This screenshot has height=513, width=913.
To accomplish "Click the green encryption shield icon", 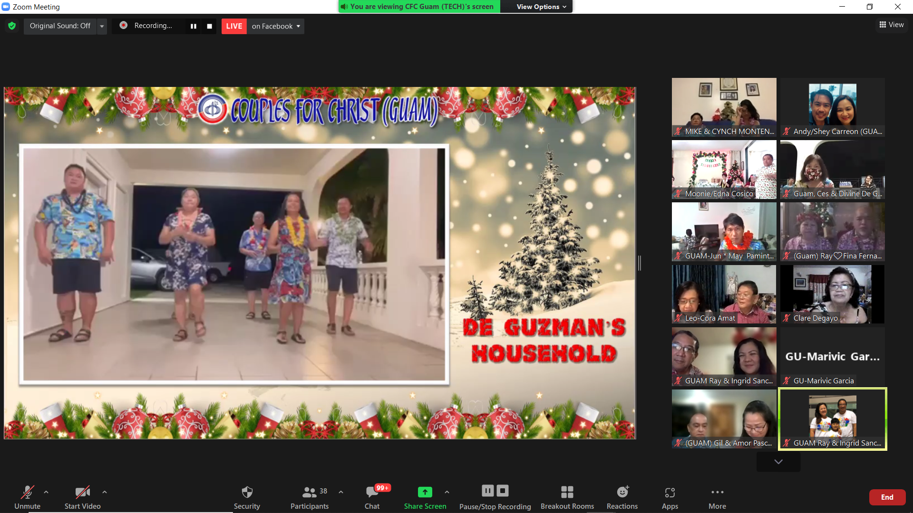I will (x=12, y=26).
